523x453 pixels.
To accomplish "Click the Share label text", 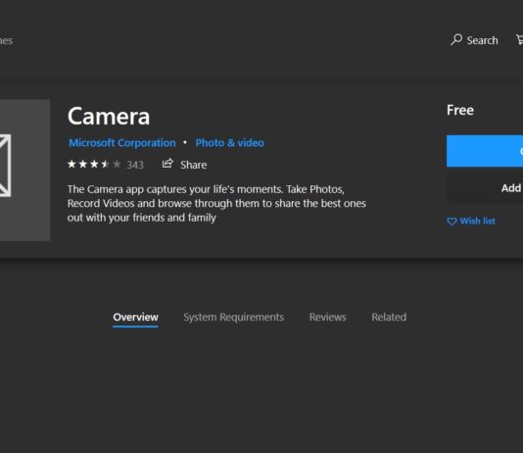I will 194,165.
